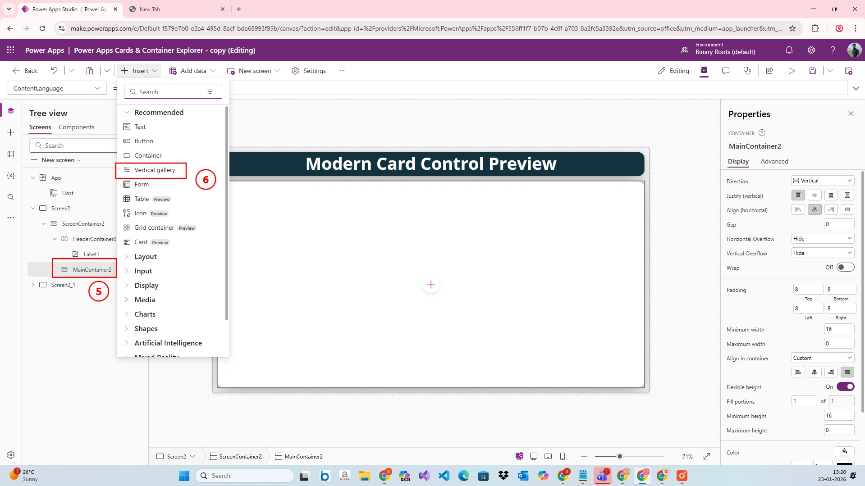The image size is (865, 486).
Task: Click the Back button
Action: coord(25,71)
